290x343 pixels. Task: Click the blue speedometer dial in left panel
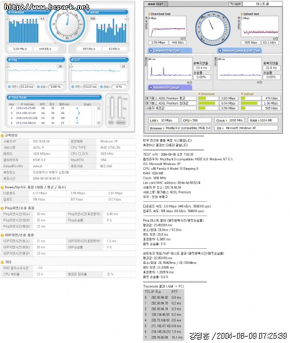tap(67, 24)
